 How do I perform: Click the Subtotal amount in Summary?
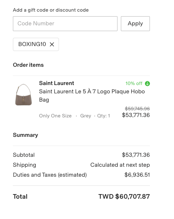[x=136, y=155]
